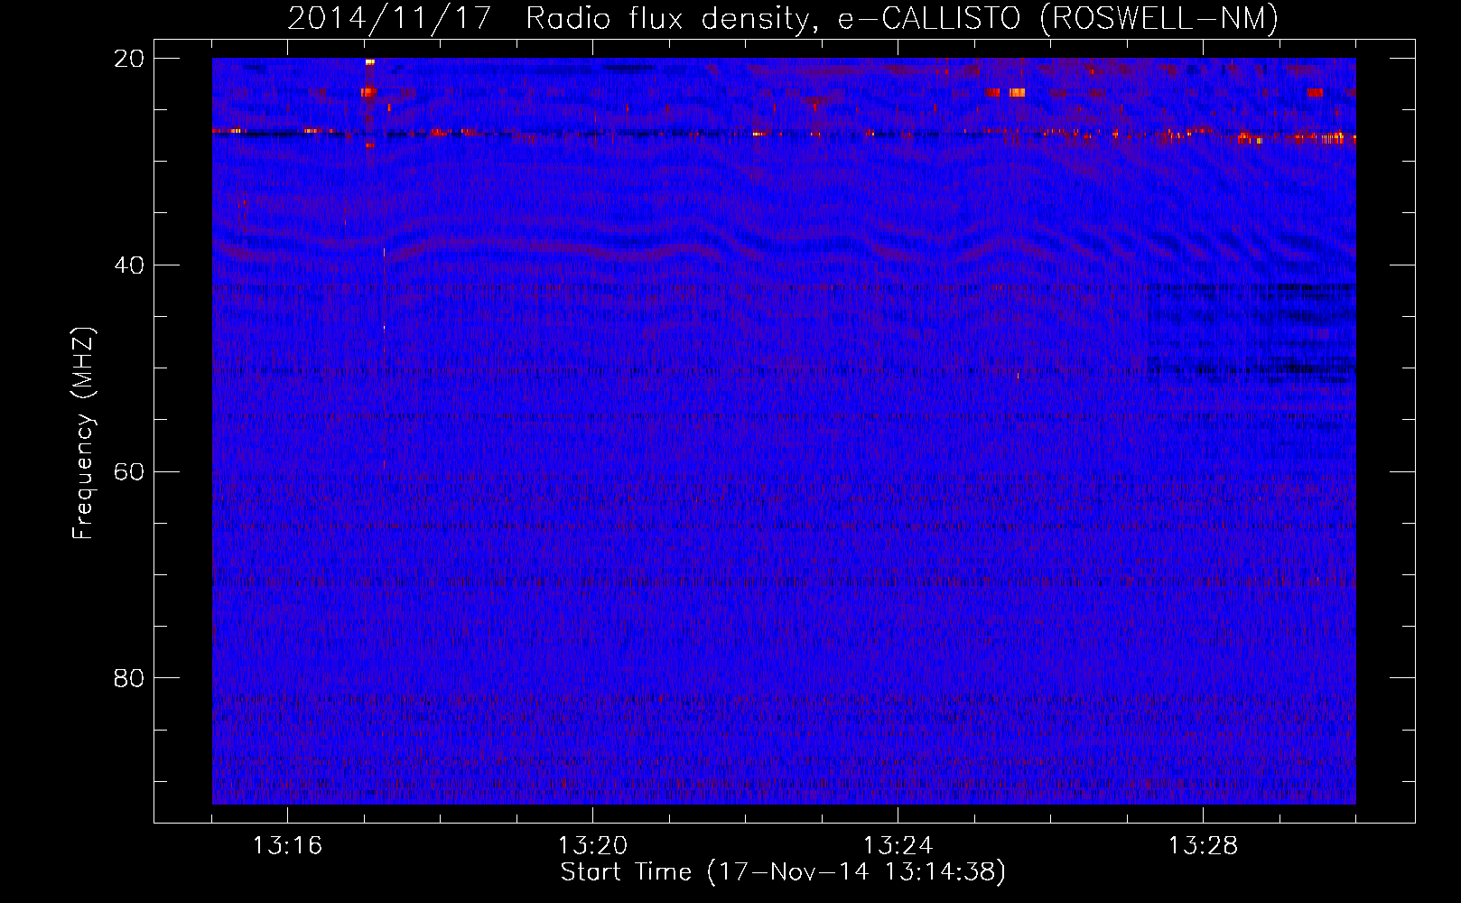Select the date '2014/11/17' in the title
The image size is (1461, 903).
389,18
